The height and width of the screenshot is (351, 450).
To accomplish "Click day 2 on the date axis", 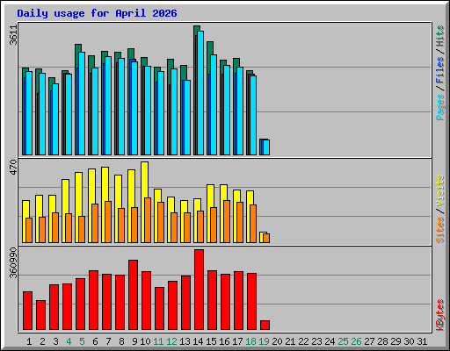I will 42,341.
